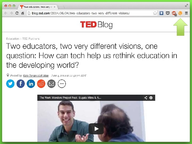Open Chrome hamburger menu
The width and height of the screenshot is (192, 144).
(x=186, y=13)
